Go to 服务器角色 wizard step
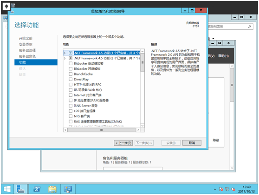Image resolution: width=259 pixels, height=195 pixels. point(27,56)
